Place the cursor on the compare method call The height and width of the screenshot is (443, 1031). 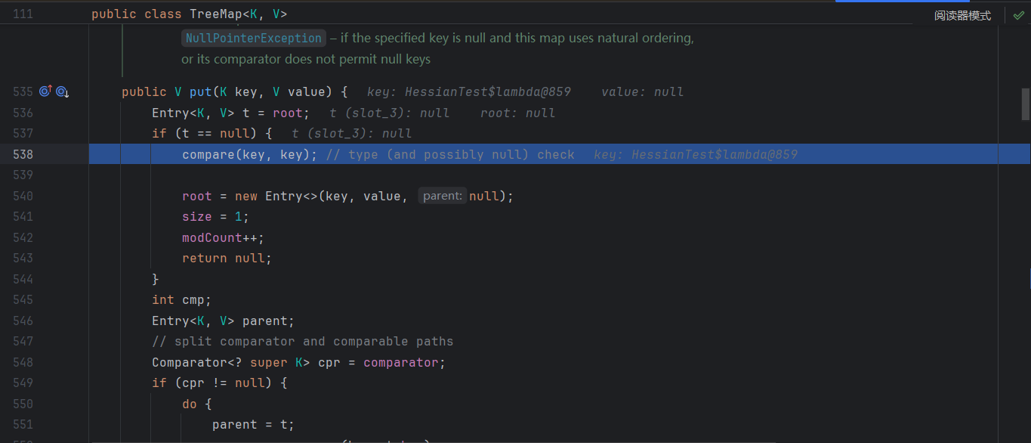208,154
